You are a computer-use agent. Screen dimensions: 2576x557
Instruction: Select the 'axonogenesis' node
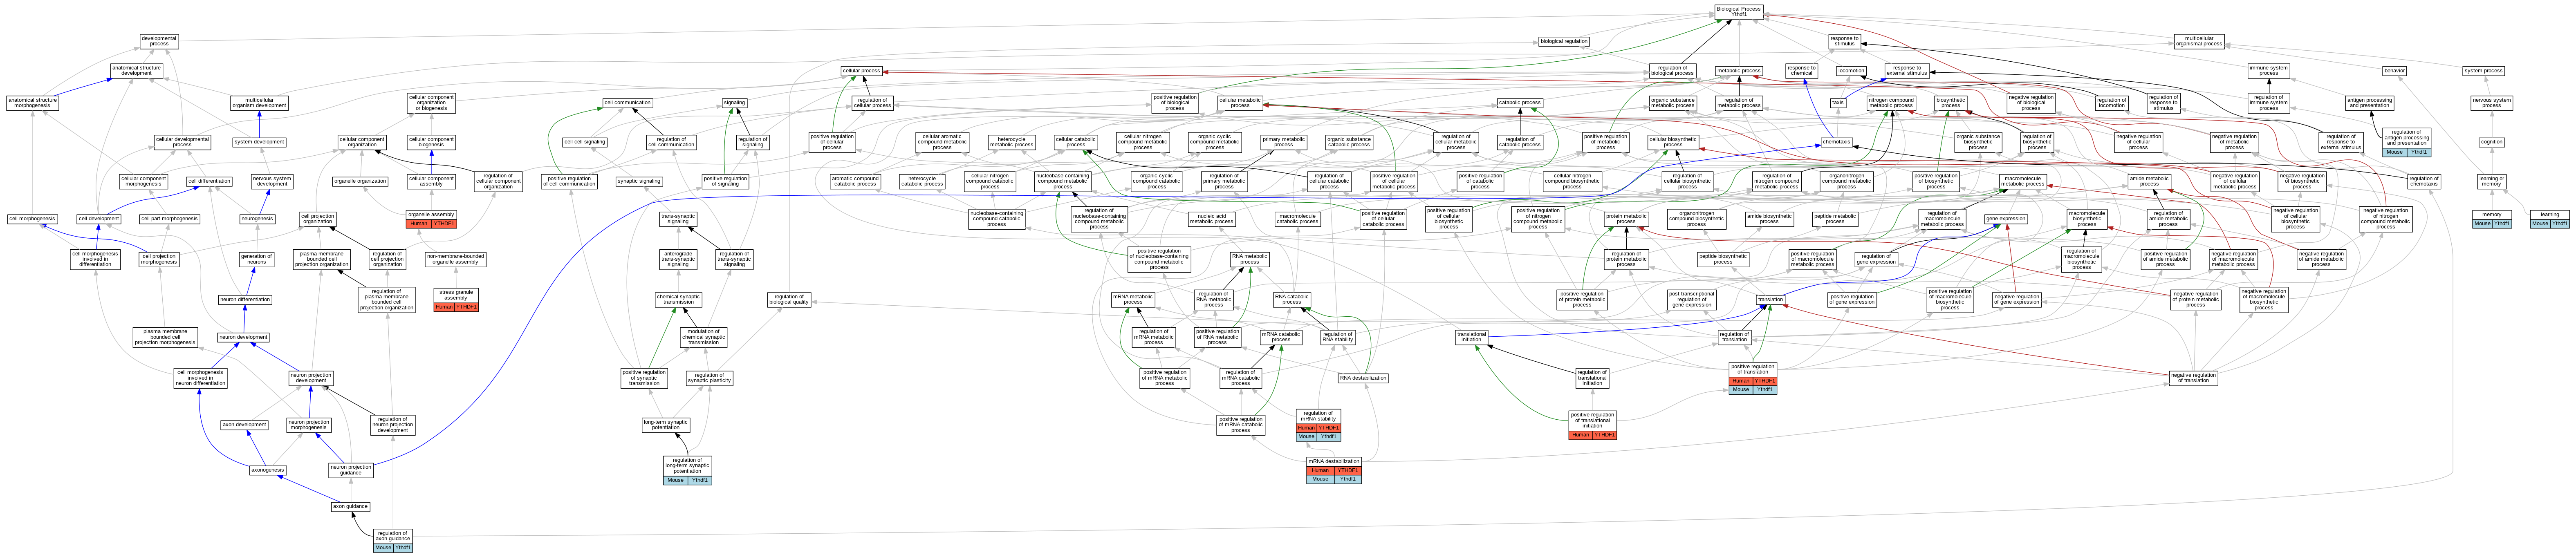tap(268, 470)
